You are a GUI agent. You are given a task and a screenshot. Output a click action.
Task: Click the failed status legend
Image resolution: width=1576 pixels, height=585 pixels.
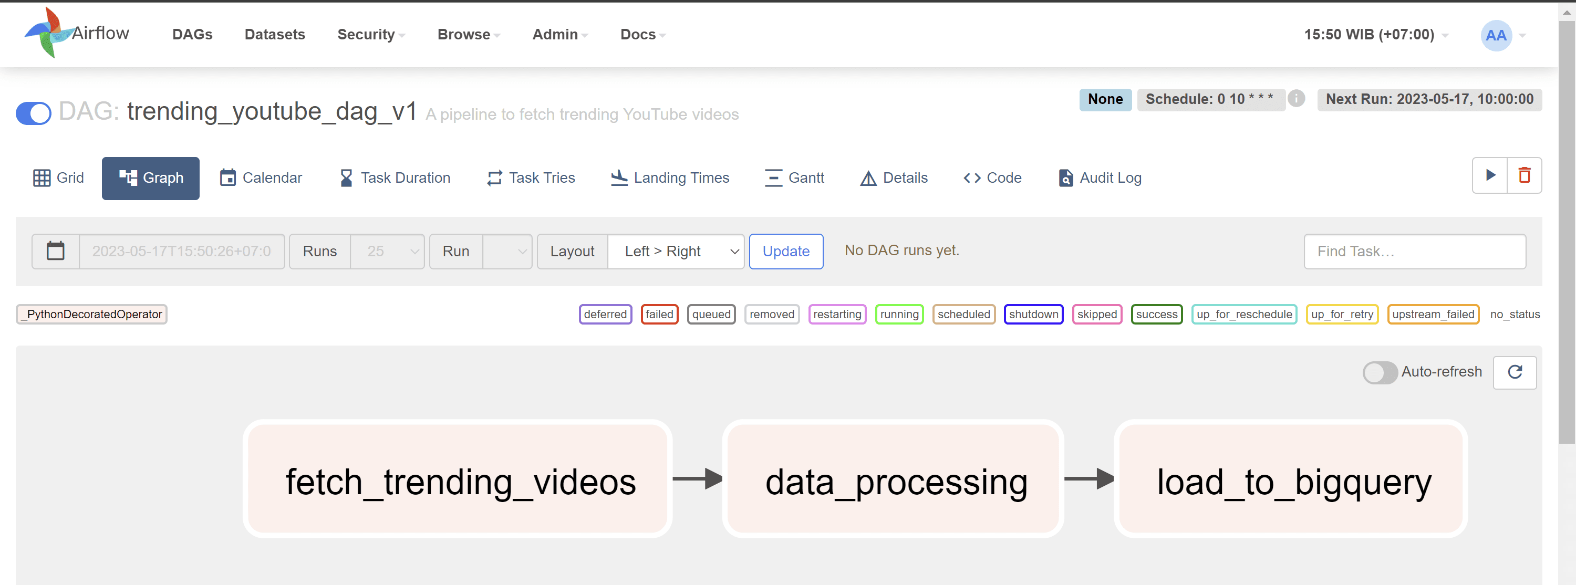(659, 314)
